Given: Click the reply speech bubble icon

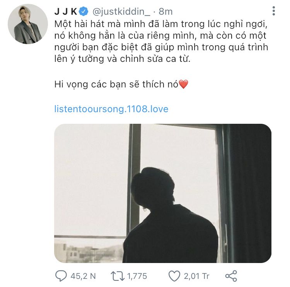Looking at the screenshot, I should 61,276.
